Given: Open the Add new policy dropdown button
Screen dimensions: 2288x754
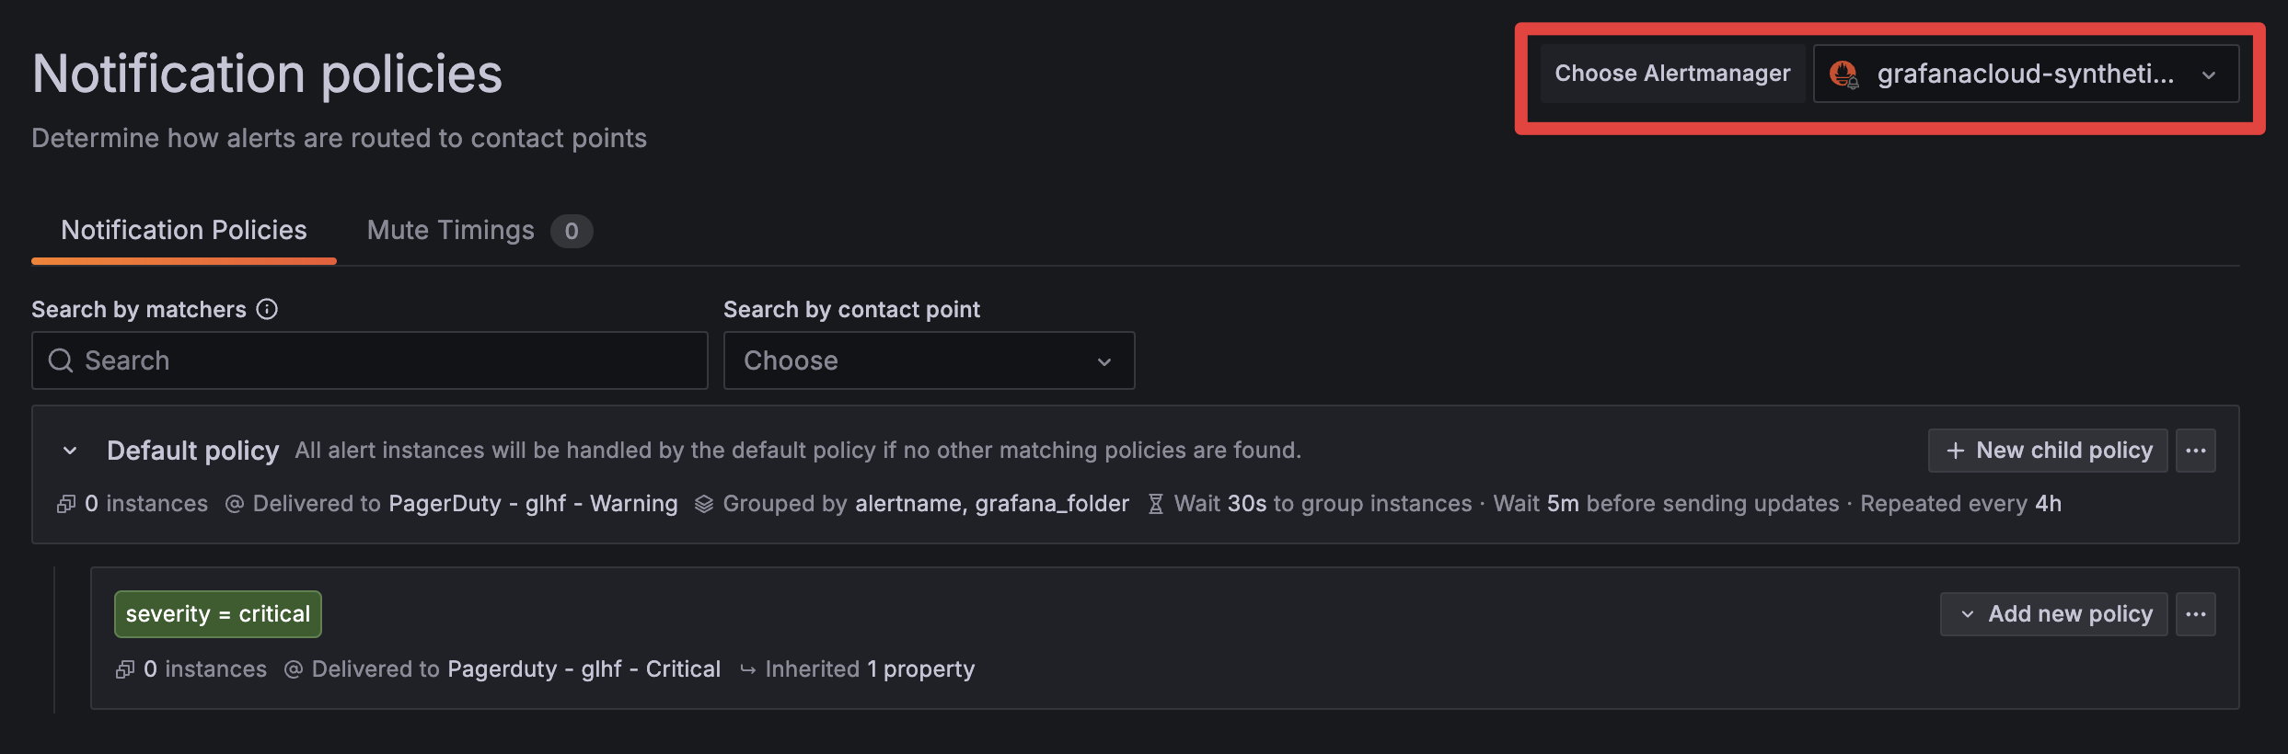Looking at the screenshot, I should tap(2054, 614).
